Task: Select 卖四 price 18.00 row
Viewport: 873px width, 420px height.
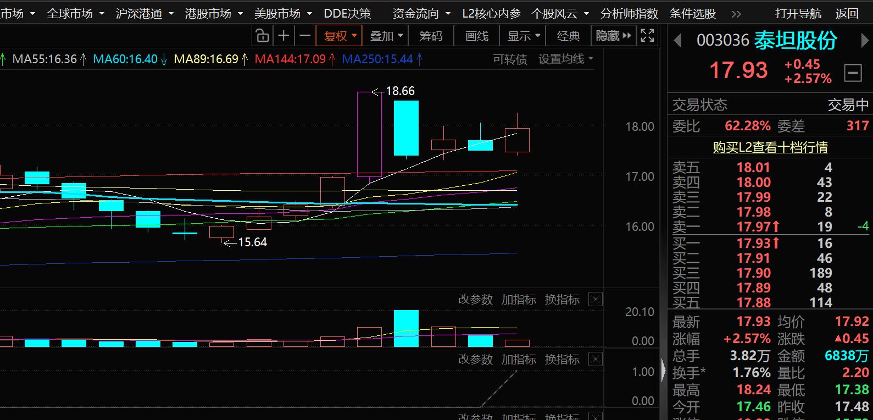Action: 769,182
